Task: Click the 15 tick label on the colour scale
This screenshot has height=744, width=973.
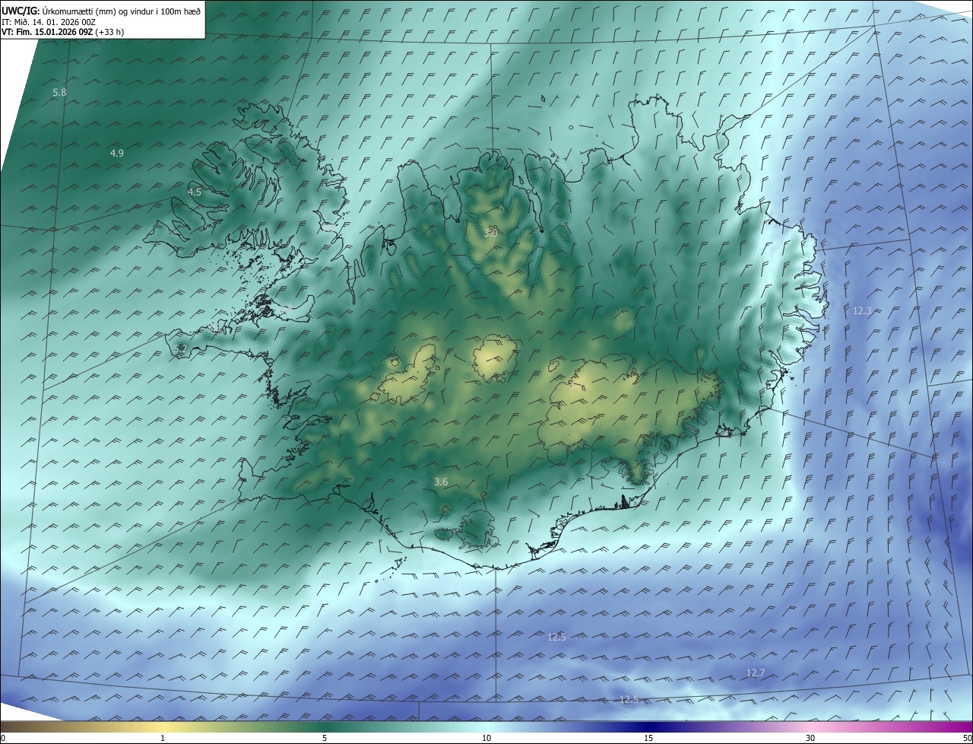Action: (648, 738)
